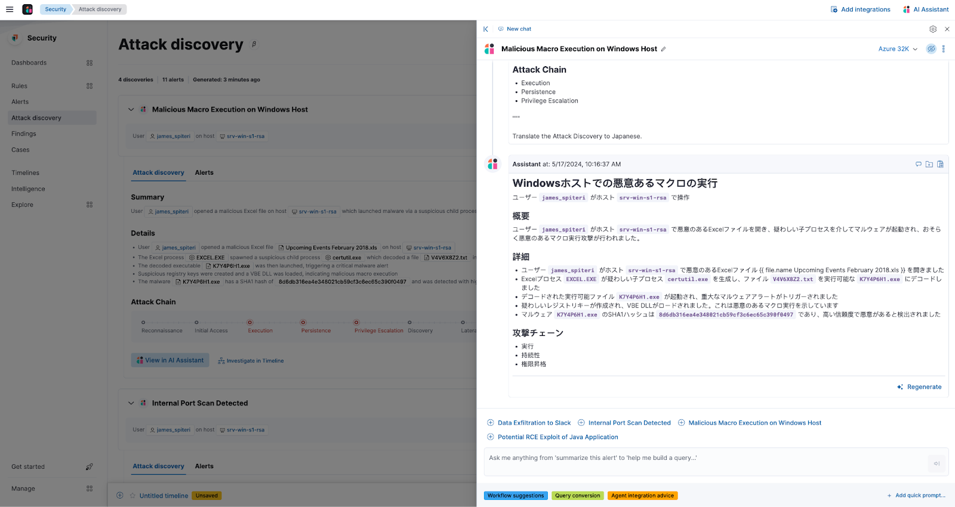Image resolution: width=955 pixels, height=507 pixels.
Task: Open Explore submenu grid icon
Action: 90,205
